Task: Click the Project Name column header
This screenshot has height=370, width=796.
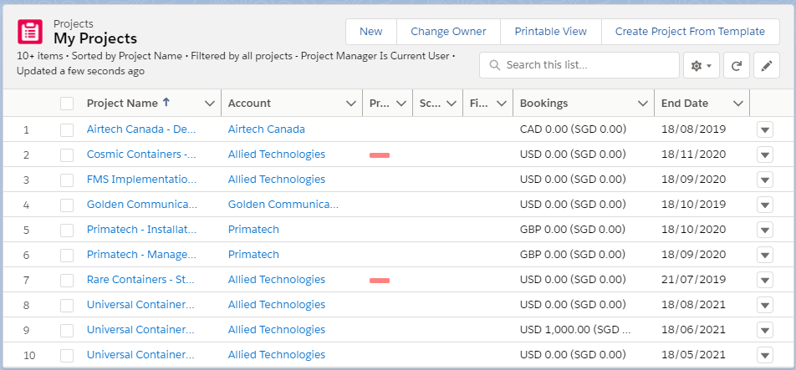Action: point(122,104)
